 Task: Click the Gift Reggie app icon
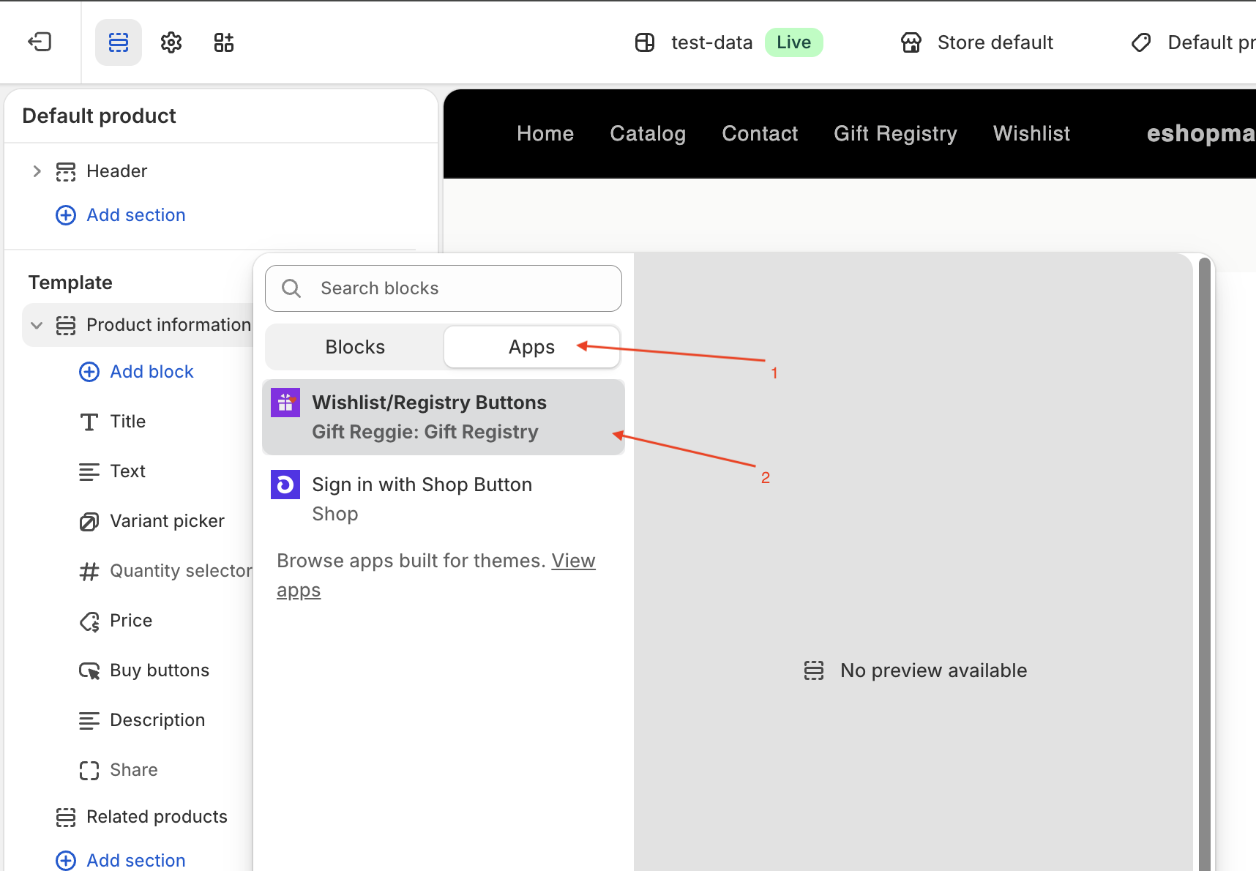[x=285, y=403]
